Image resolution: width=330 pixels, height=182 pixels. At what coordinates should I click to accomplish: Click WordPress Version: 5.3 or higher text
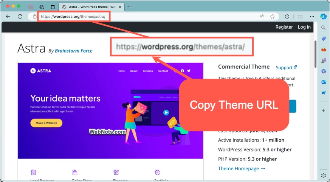[x=255, y=150]
